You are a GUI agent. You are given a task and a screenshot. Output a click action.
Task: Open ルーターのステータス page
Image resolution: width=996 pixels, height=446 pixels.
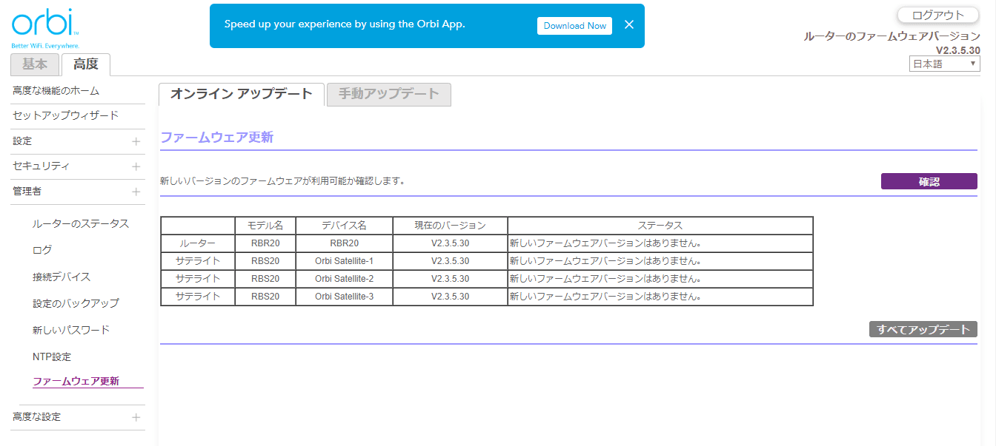click(x=80, y=223)
